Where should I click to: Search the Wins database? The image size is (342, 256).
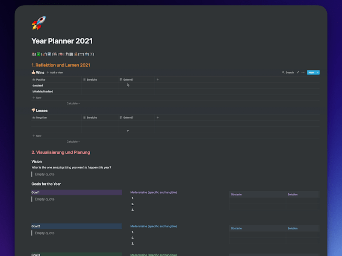(288, 73)
